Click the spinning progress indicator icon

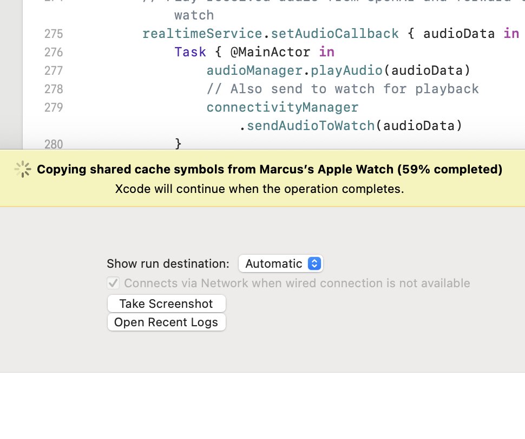[x=23, y=169]
